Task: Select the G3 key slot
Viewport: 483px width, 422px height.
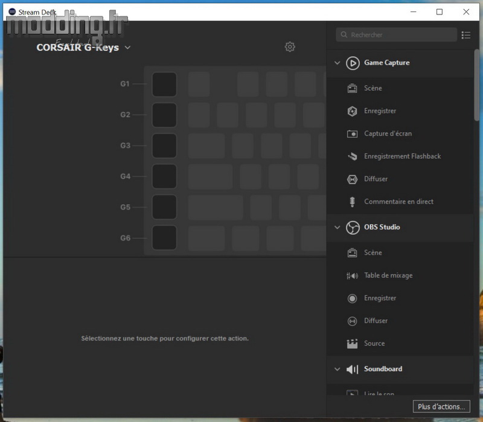Action: tap(164, 145)
